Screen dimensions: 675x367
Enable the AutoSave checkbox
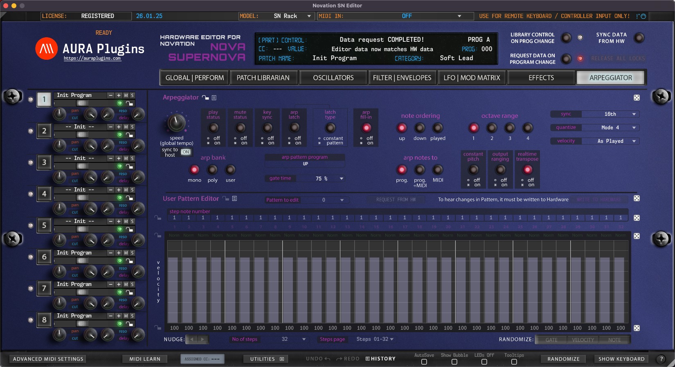[x=424, y=362]
